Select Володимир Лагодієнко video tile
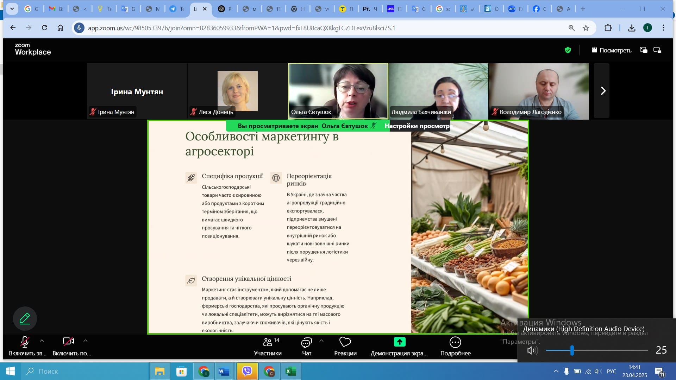Screen dimensions: 676x380 (539, 91)
